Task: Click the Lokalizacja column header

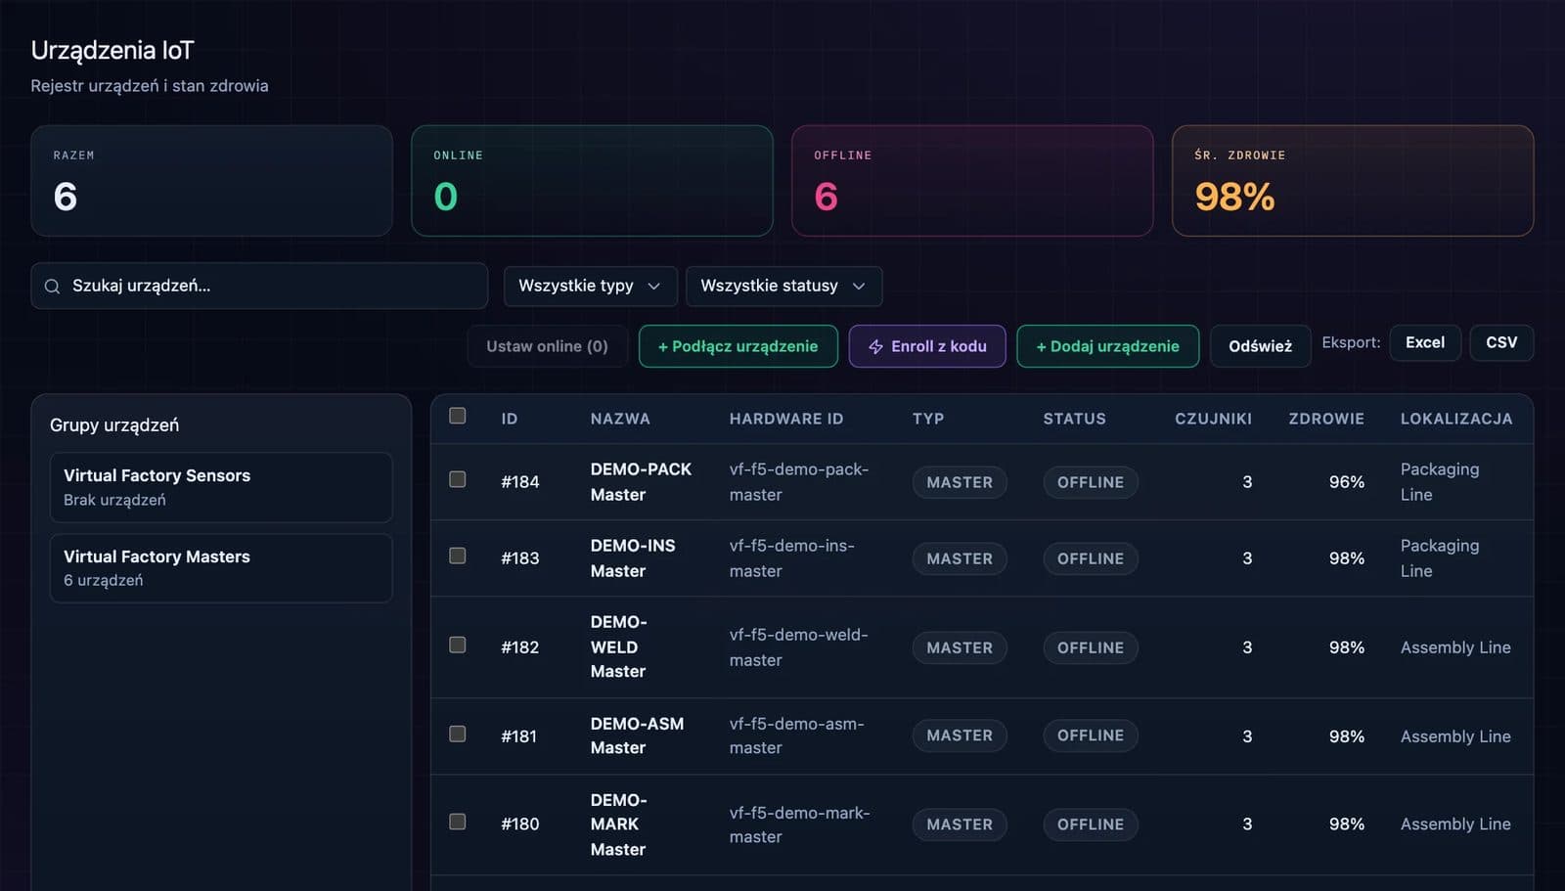Action: (x=1456, y=419)
